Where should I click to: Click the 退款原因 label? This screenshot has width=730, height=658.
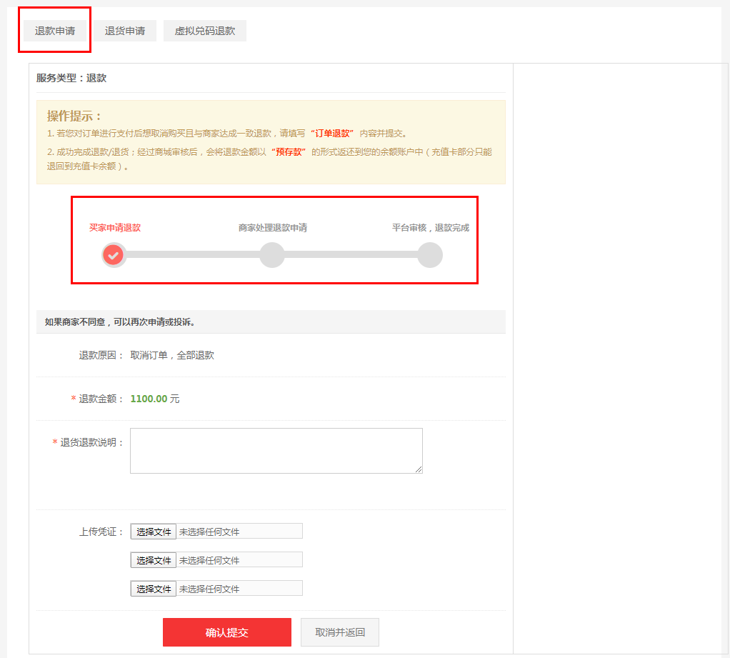(x=101, y=355)
